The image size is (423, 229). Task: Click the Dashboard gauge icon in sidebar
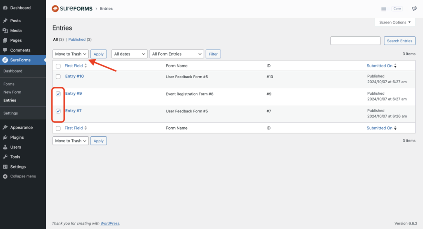click(5, 8)
